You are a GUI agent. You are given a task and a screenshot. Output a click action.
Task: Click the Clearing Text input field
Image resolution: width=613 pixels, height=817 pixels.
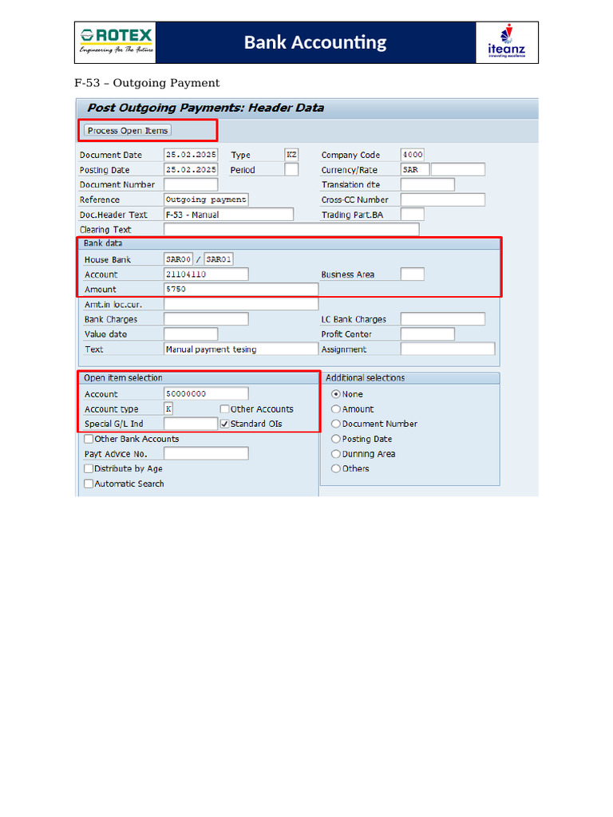291,229
